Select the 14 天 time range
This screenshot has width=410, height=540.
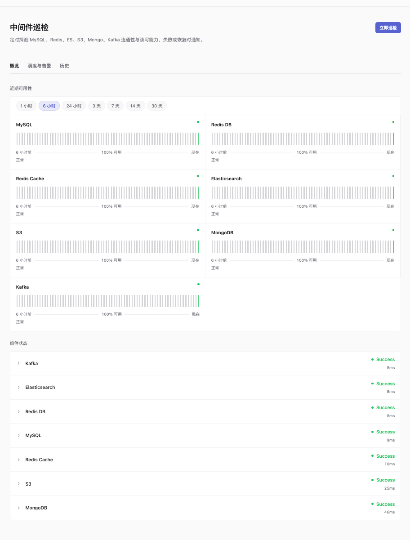tap(135, 106)
